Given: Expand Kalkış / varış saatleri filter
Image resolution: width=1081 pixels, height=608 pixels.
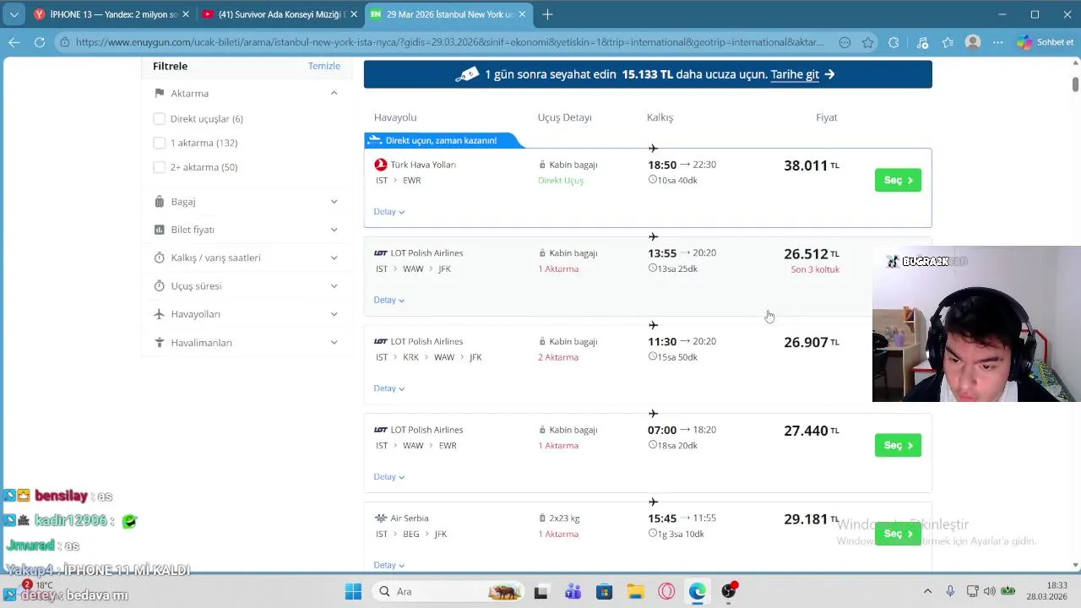Looking at the screenshot, I should (334, 258).
